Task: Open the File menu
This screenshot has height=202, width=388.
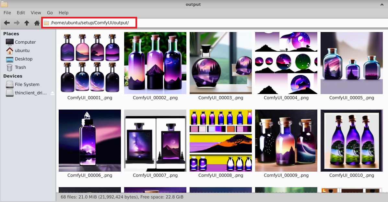Action: [7, 13]
